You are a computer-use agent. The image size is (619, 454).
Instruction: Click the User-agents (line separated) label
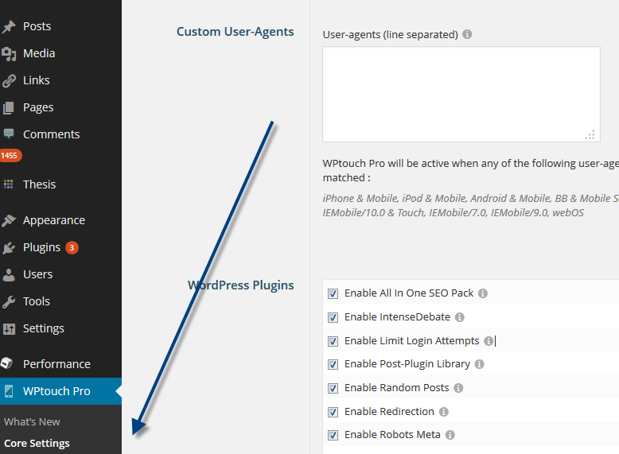(x=391, y=35)
